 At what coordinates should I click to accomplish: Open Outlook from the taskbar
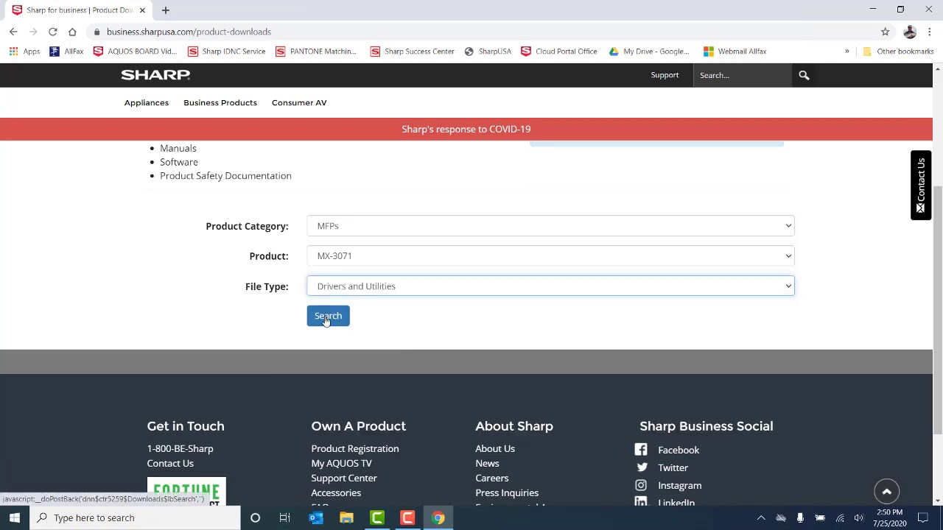point(316,517)
